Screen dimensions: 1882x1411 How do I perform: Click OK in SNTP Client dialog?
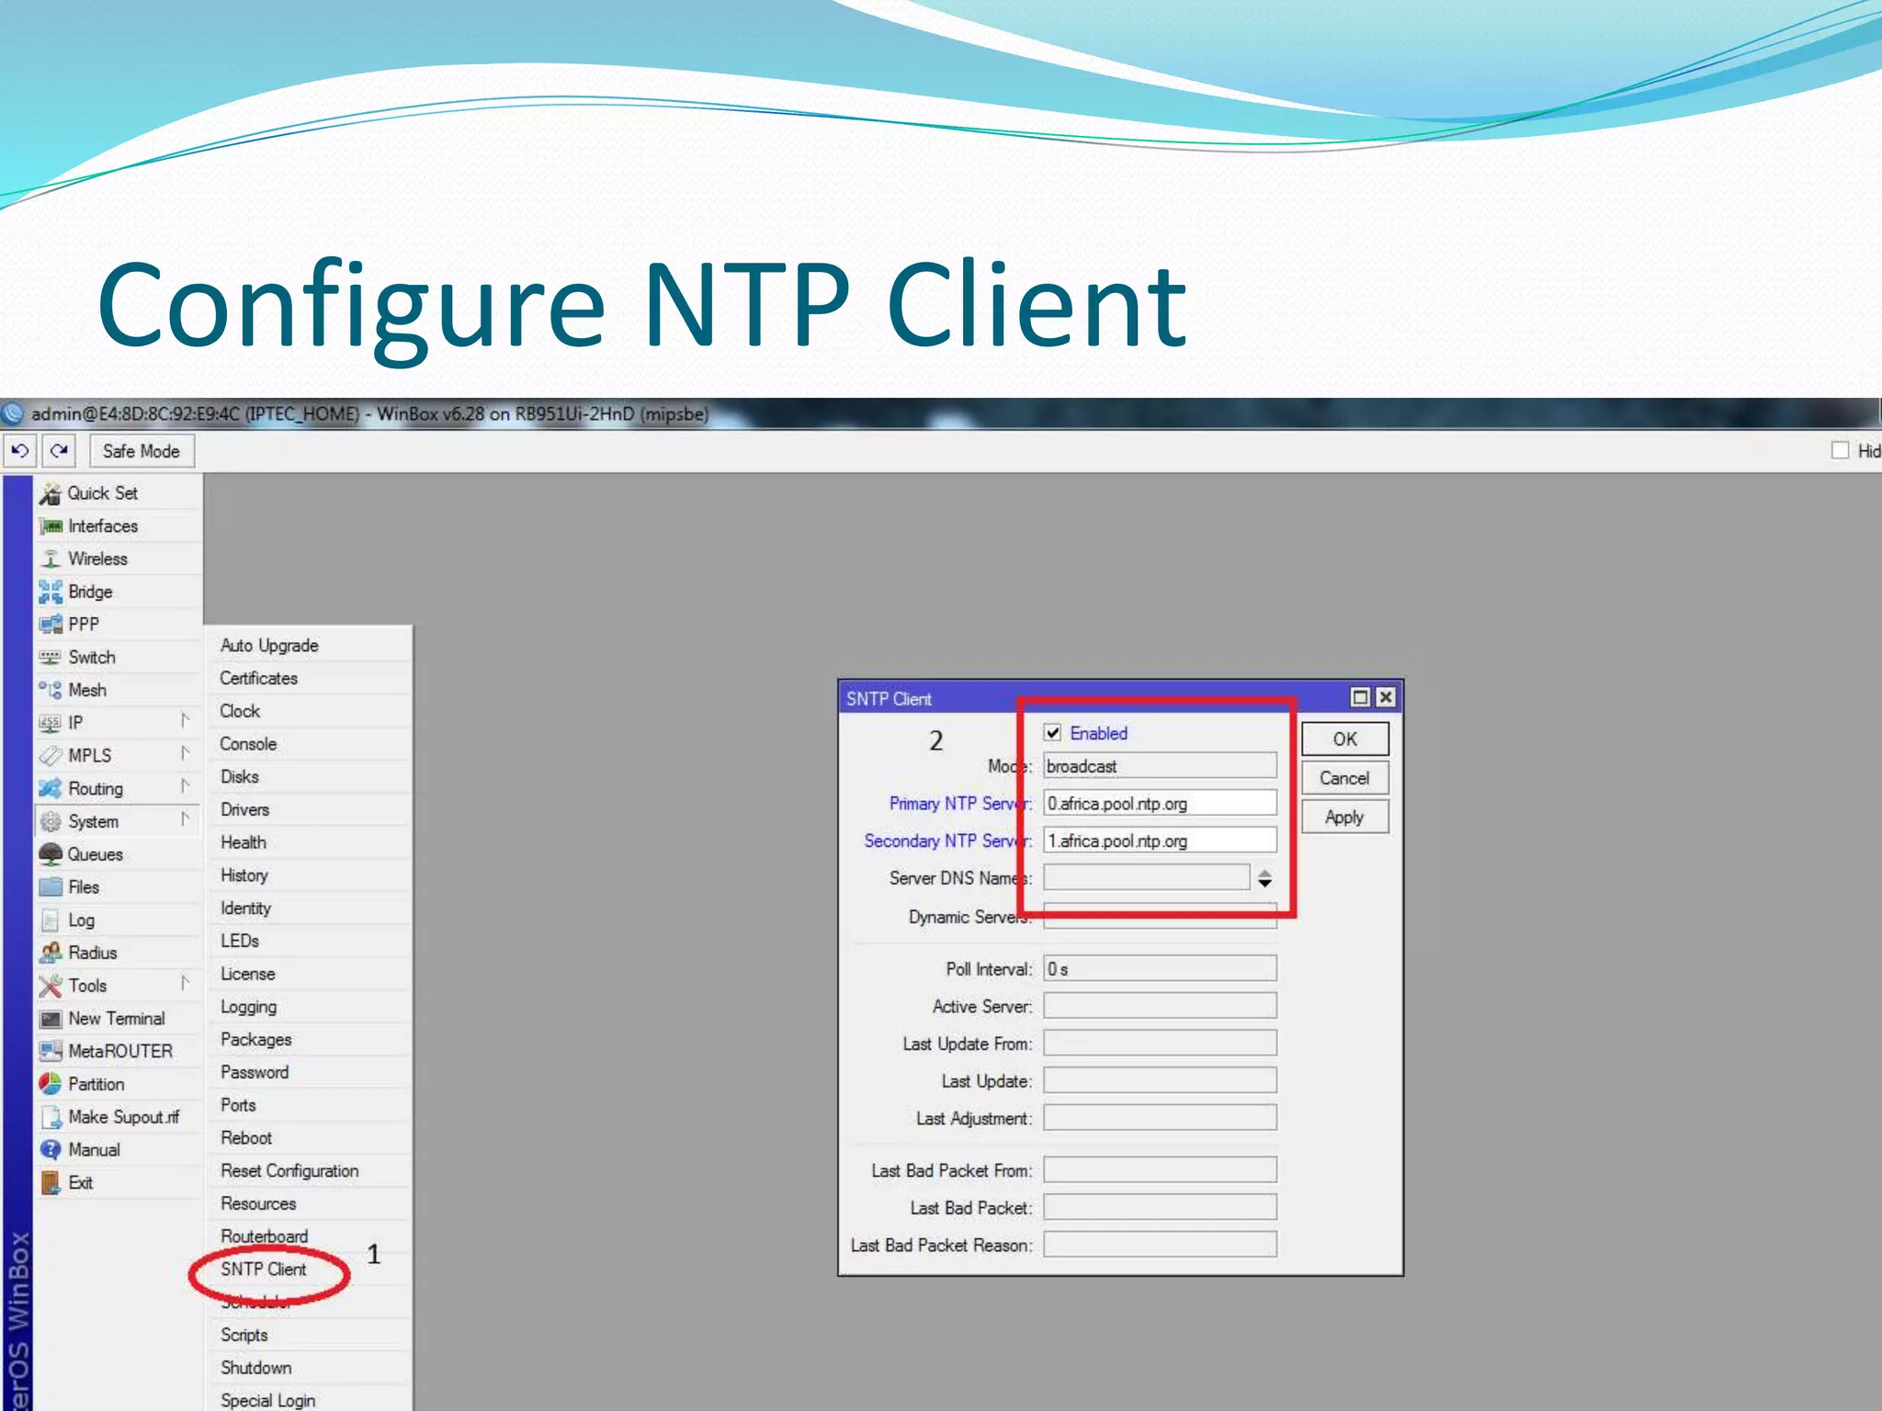(x=1344, y=739)
